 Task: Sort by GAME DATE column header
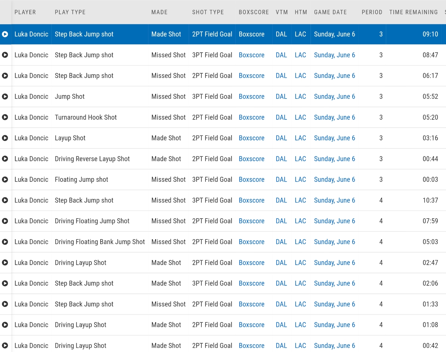tap(330, 12)
